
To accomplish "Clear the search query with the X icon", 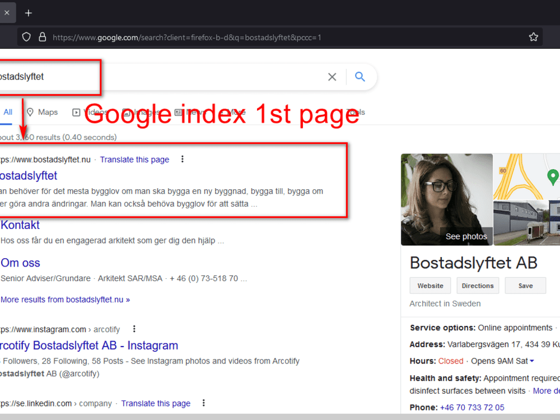I will coord(332,77).
